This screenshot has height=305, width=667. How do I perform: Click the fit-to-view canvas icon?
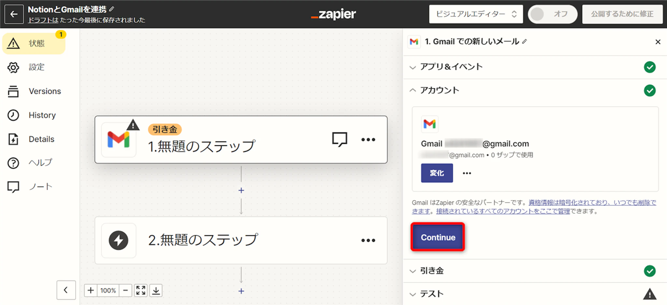[x=141, y=290]
